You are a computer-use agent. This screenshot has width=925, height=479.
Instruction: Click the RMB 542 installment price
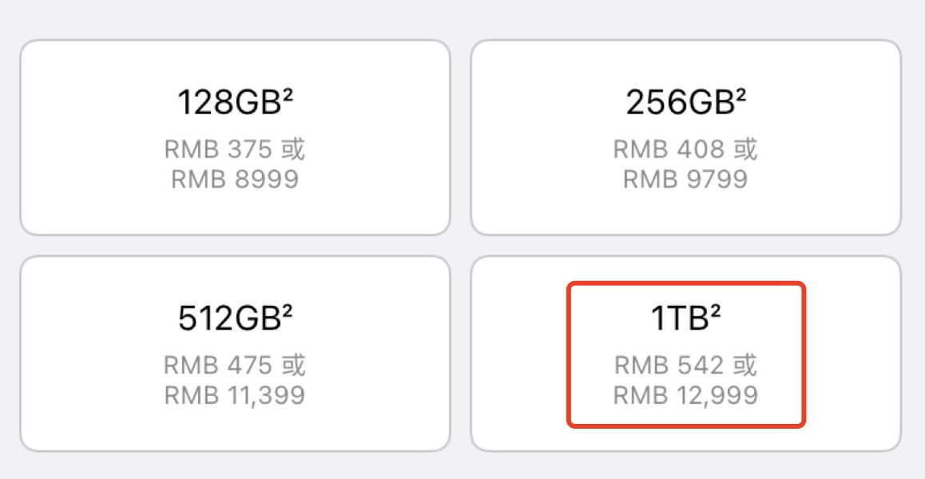[x=670, y=364]
